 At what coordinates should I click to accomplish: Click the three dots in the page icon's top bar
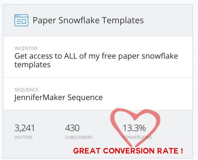[x=17, y=16]
